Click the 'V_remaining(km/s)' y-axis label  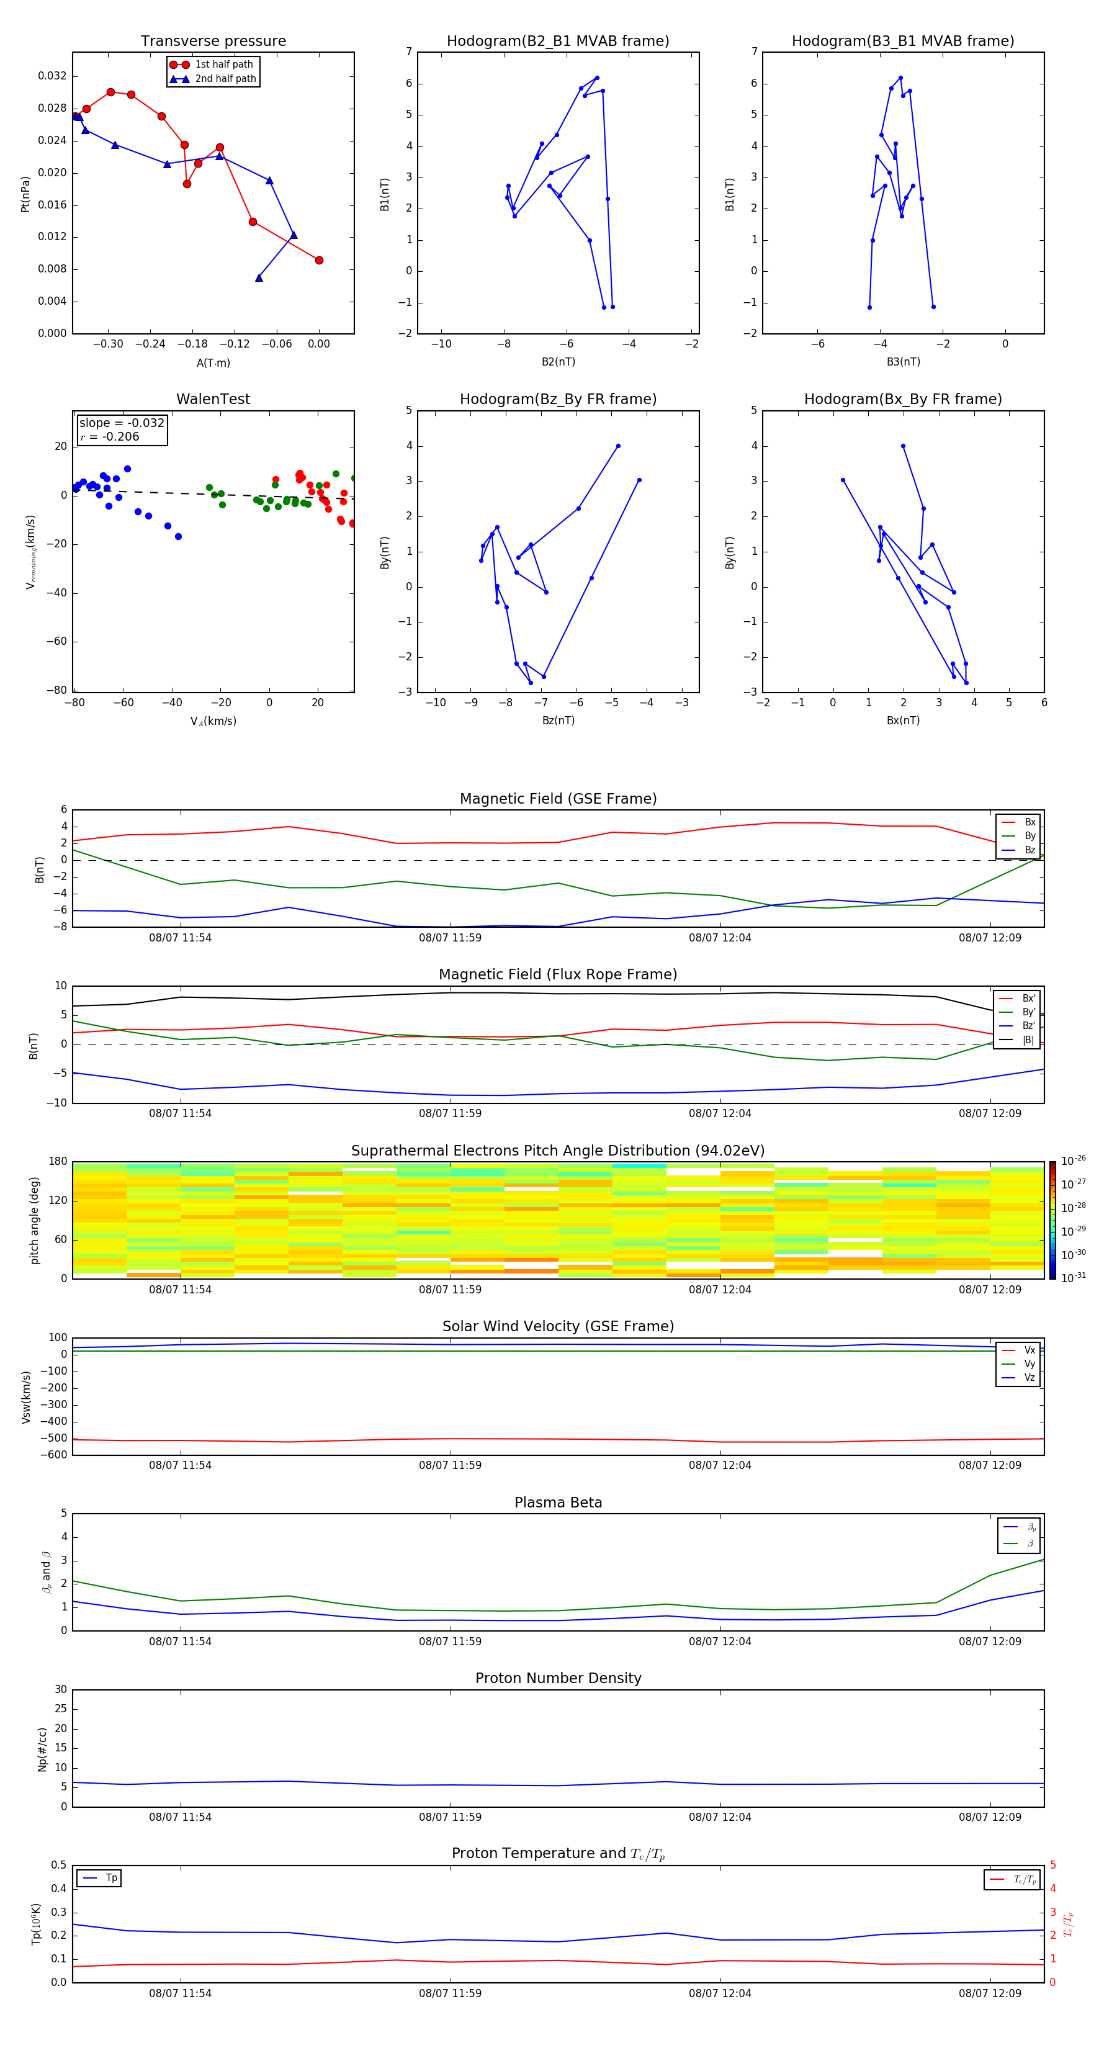pos(31,552)
